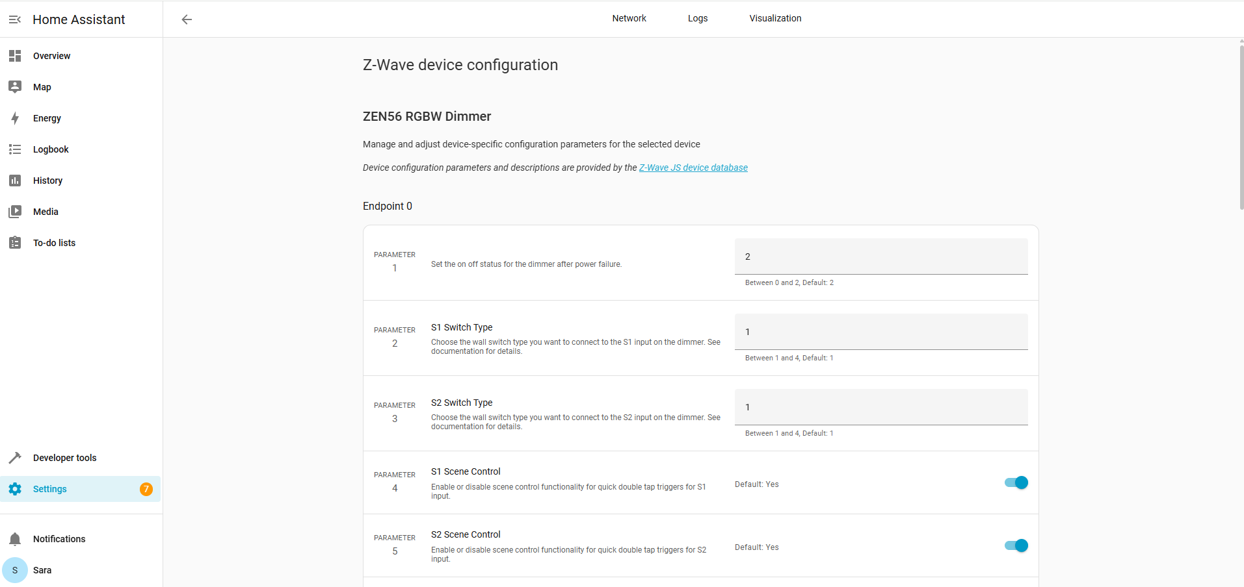
Task: Open the To-do lists clipboard icon
Action: tap(15, 243)
